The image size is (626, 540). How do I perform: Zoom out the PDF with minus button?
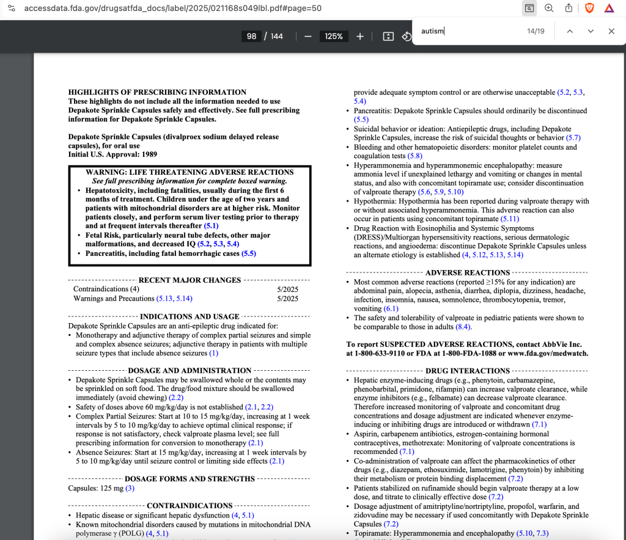[x=308, y=36]
